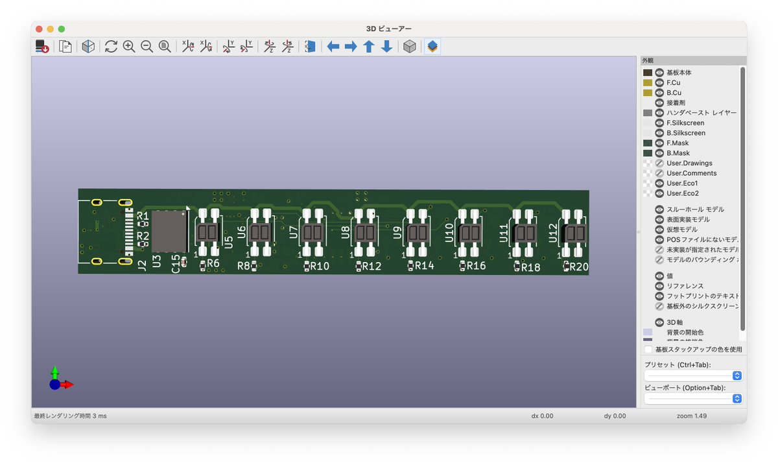Toggle 値 text visibility eye
Image resolution: width=778 pixels, height=465 pixels.
pos(659,276)
